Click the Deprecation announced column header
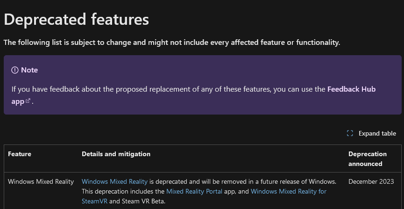 368,159
